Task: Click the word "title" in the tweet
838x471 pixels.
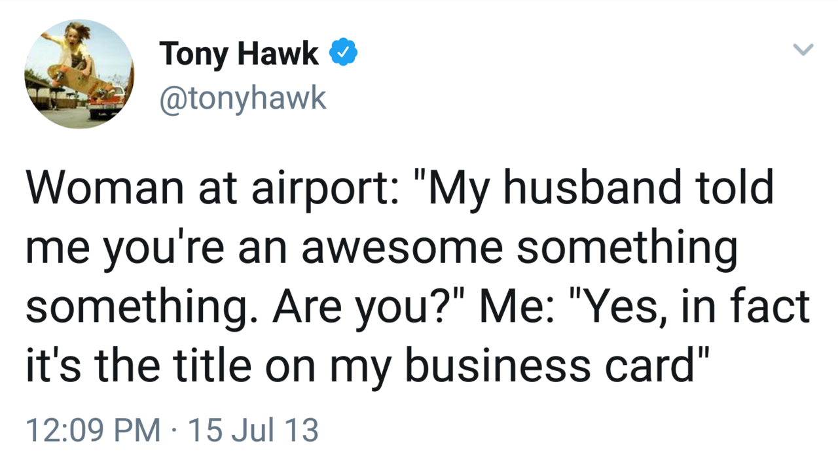Action: click(x=206, y=365)
